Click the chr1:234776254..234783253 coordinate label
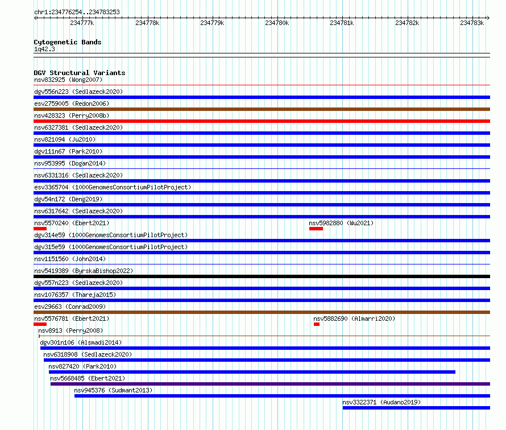 point(77,12)
